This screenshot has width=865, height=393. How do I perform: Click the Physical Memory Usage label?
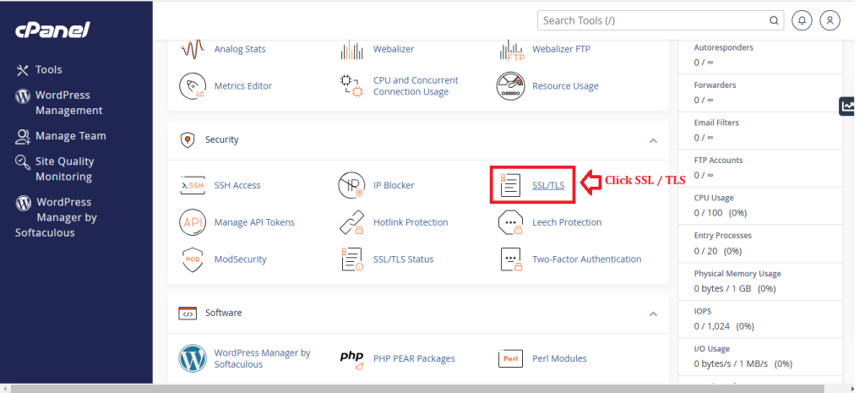[x=737, y=274]
